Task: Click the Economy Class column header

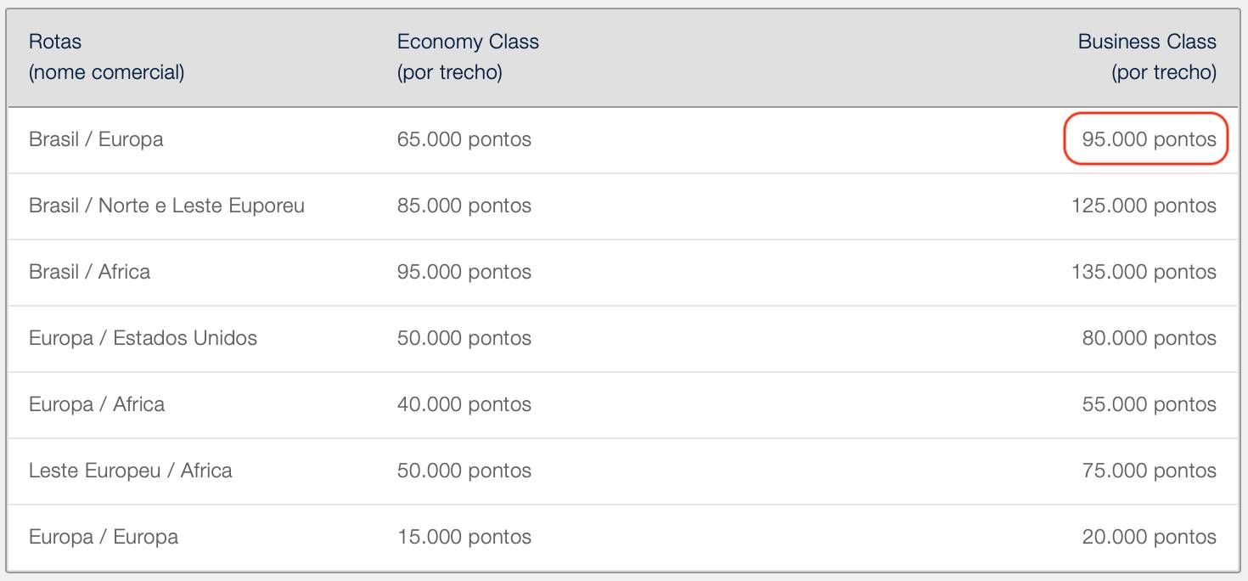Action: tap(468, 57)
